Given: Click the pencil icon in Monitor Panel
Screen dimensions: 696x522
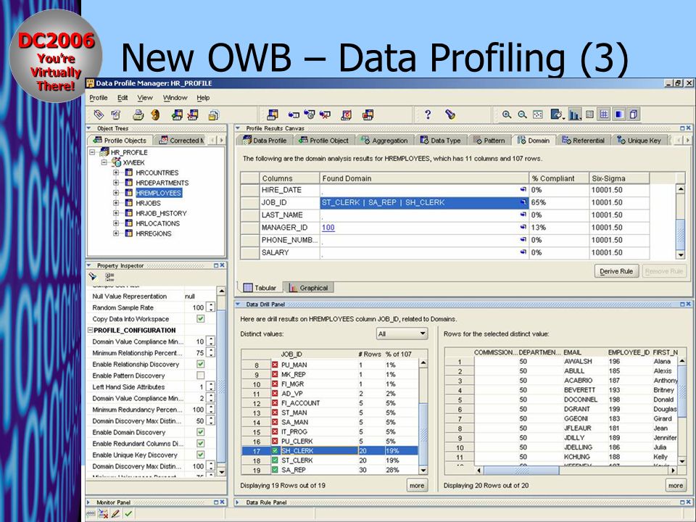Looking at the screenshot, I should (115, 513).
